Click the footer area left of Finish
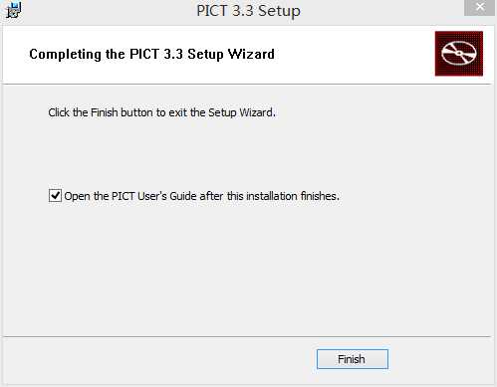 point(159,360)
